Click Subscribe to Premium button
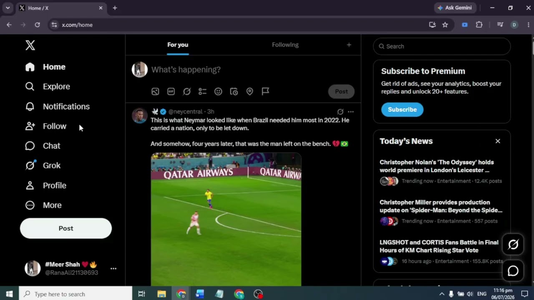The image size is (534, 300). [x=402, y=110]
